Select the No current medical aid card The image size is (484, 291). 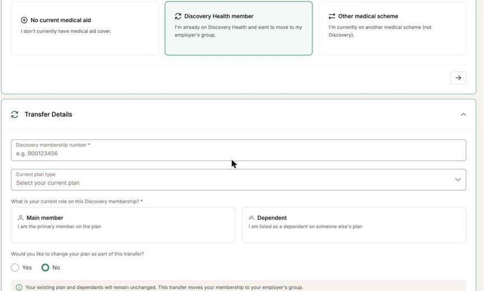point(85,28)
